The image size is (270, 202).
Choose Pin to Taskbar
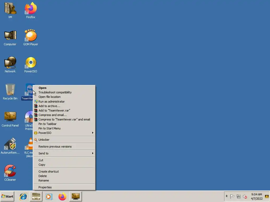click(x=64, y=124)
